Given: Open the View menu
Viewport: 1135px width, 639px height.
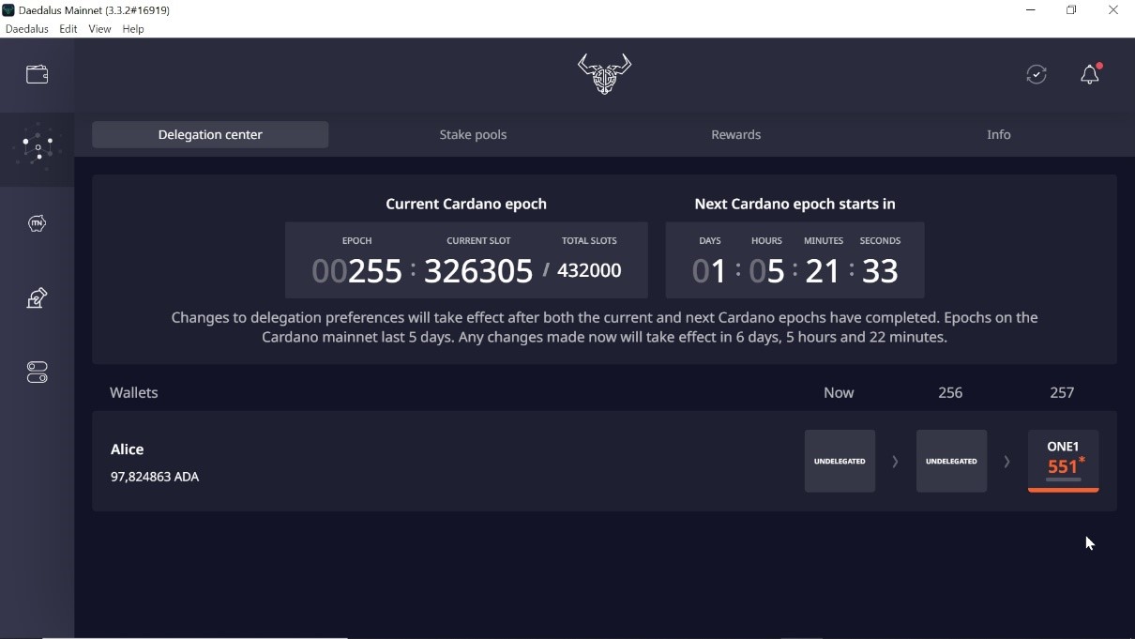Looking at the screenshot, I should pyautogui.click(x=99, y=29).
